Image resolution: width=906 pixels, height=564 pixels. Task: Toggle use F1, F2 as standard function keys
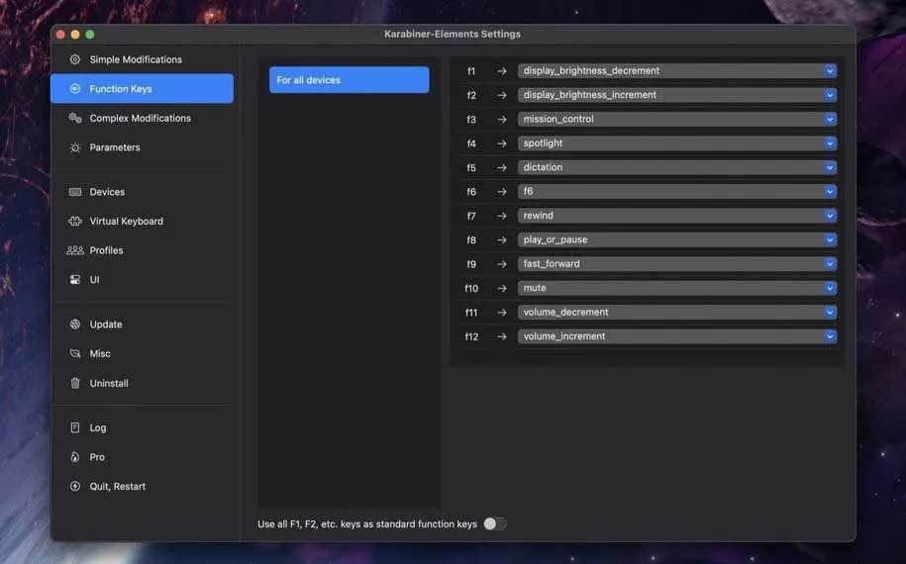pos(494,524)
